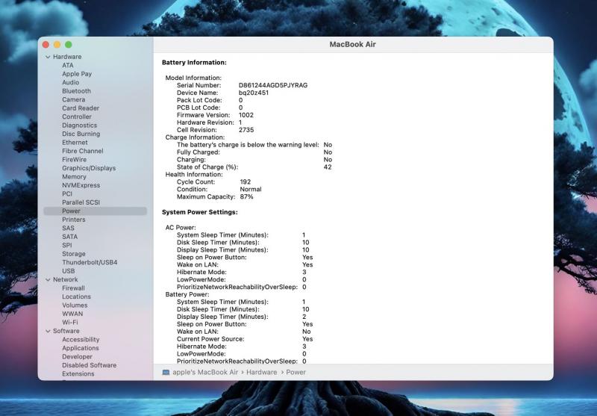
Task: Click the Battery Information heading
Action: 194,63
